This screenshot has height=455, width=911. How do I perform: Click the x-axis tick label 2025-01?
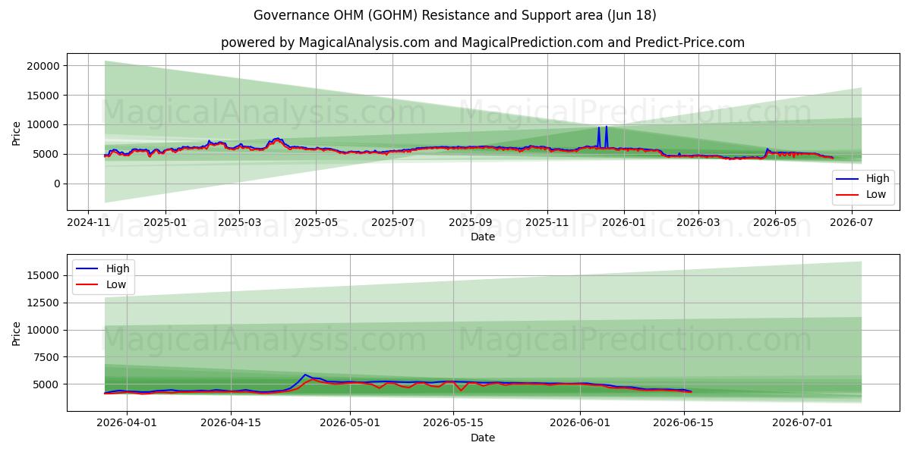tap(165, 222)
